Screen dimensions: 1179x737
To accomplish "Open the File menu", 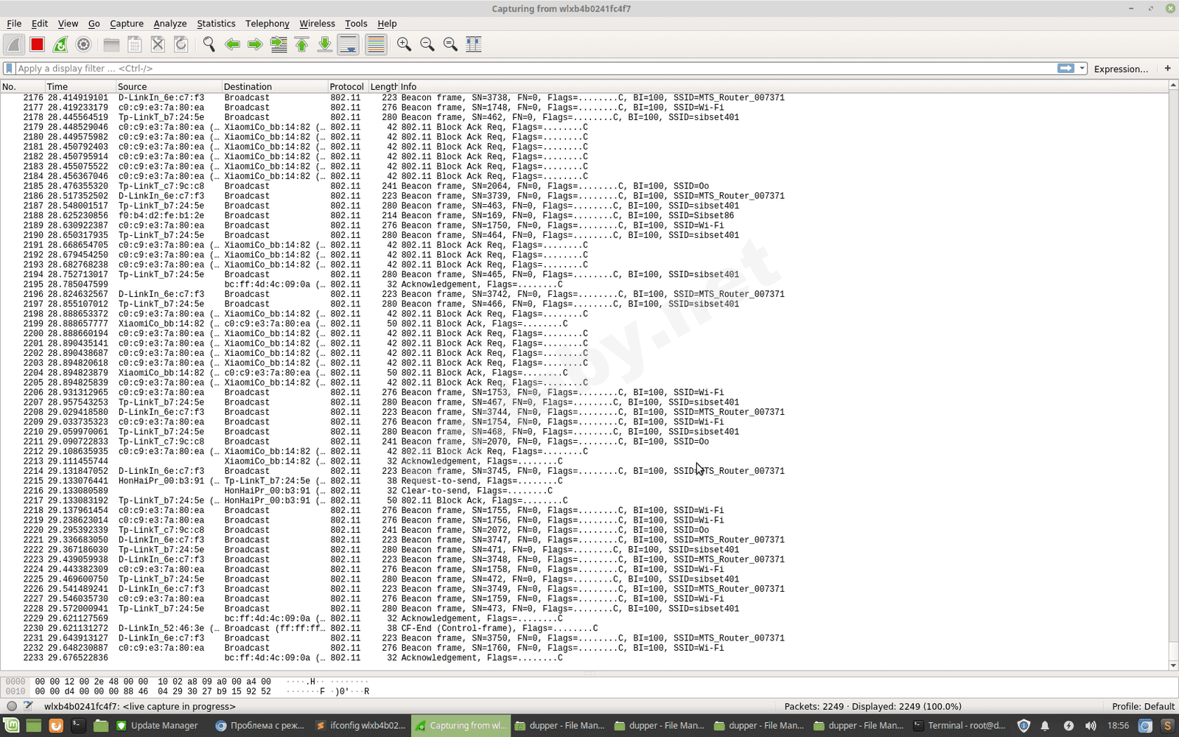I will click(x=14, y=24).
